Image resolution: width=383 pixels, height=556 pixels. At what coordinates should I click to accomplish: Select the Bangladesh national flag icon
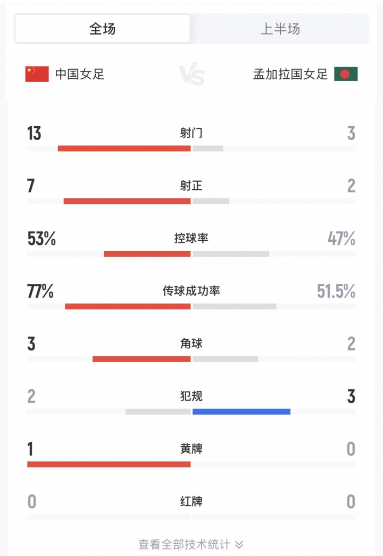tap(347, 75)
